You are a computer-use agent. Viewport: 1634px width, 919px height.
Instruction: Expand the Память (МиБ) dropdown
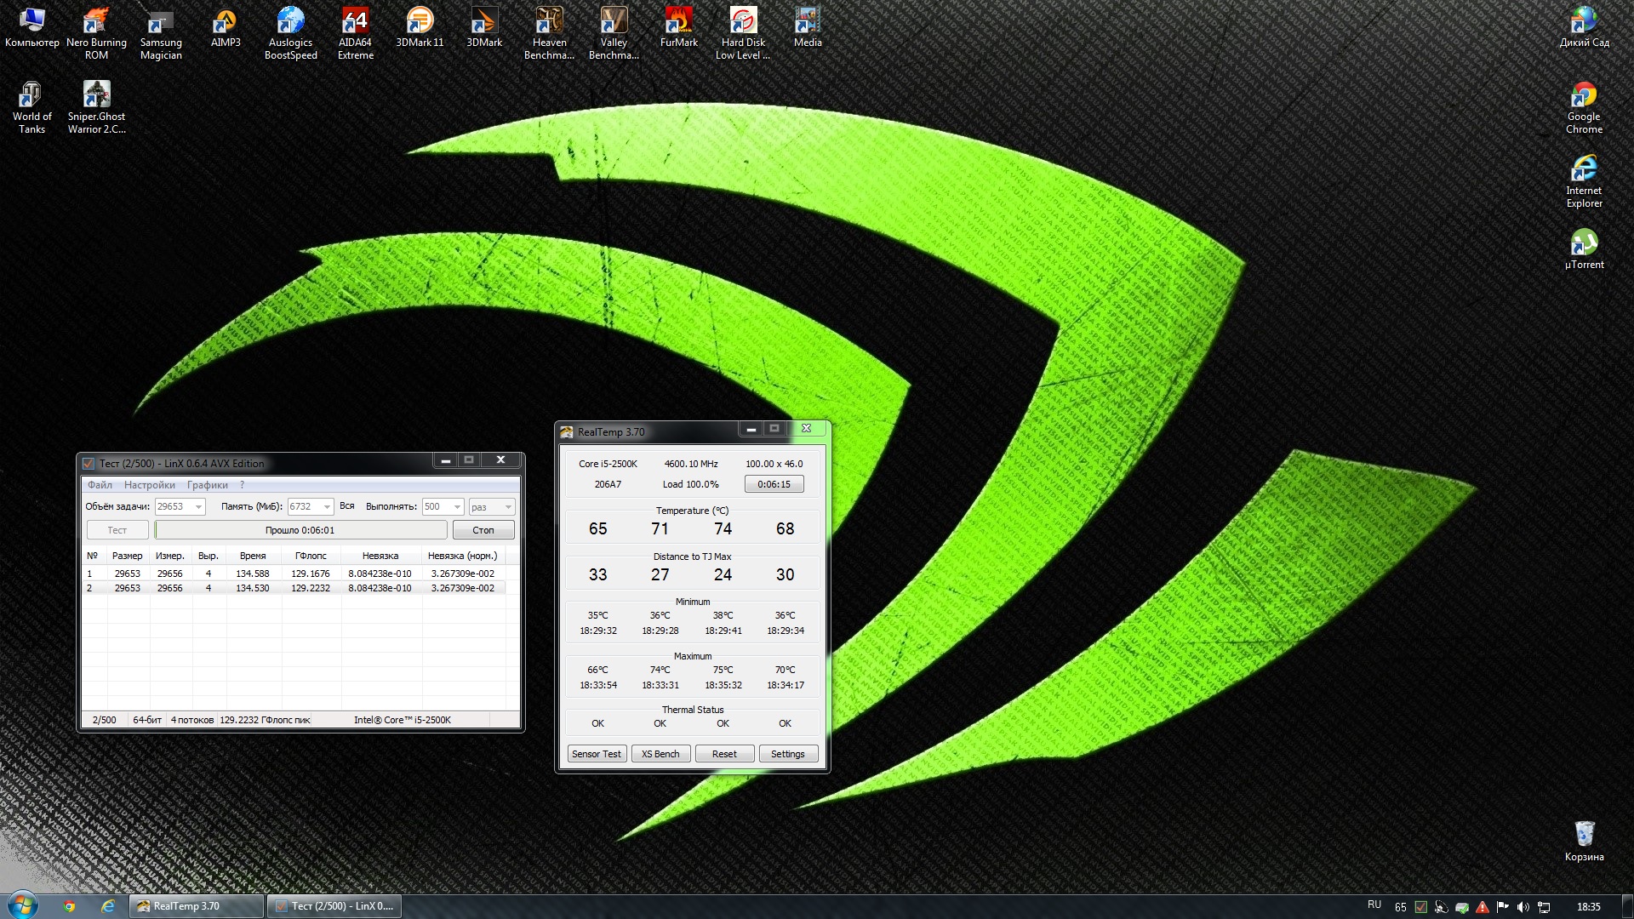326,507
